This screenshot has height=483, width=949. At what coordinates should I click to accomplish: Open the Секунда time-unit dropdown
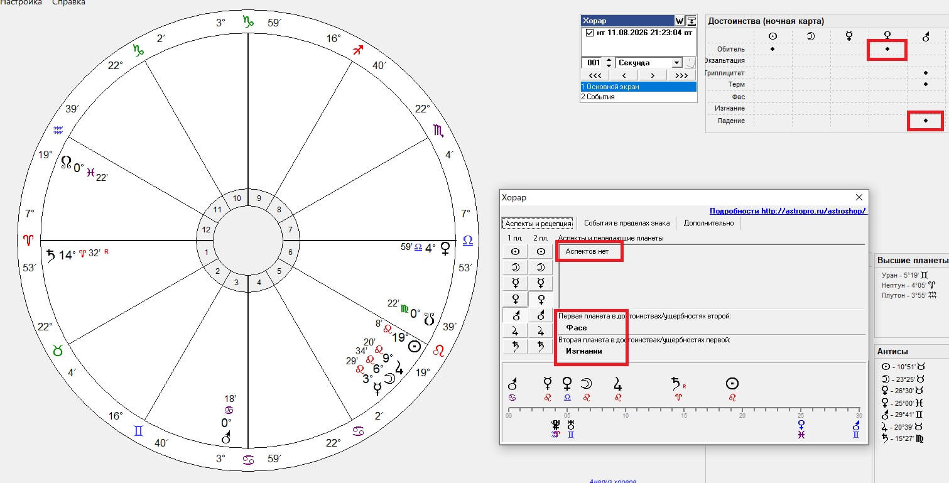coord(676,63)
